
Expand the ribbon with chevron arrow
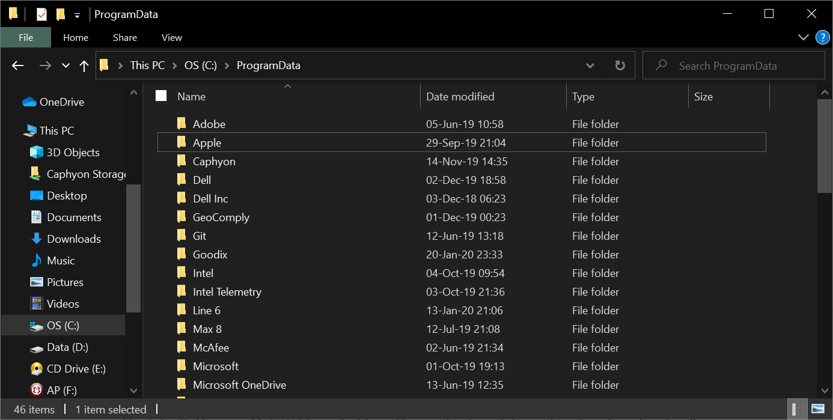[x=804, y=37]
